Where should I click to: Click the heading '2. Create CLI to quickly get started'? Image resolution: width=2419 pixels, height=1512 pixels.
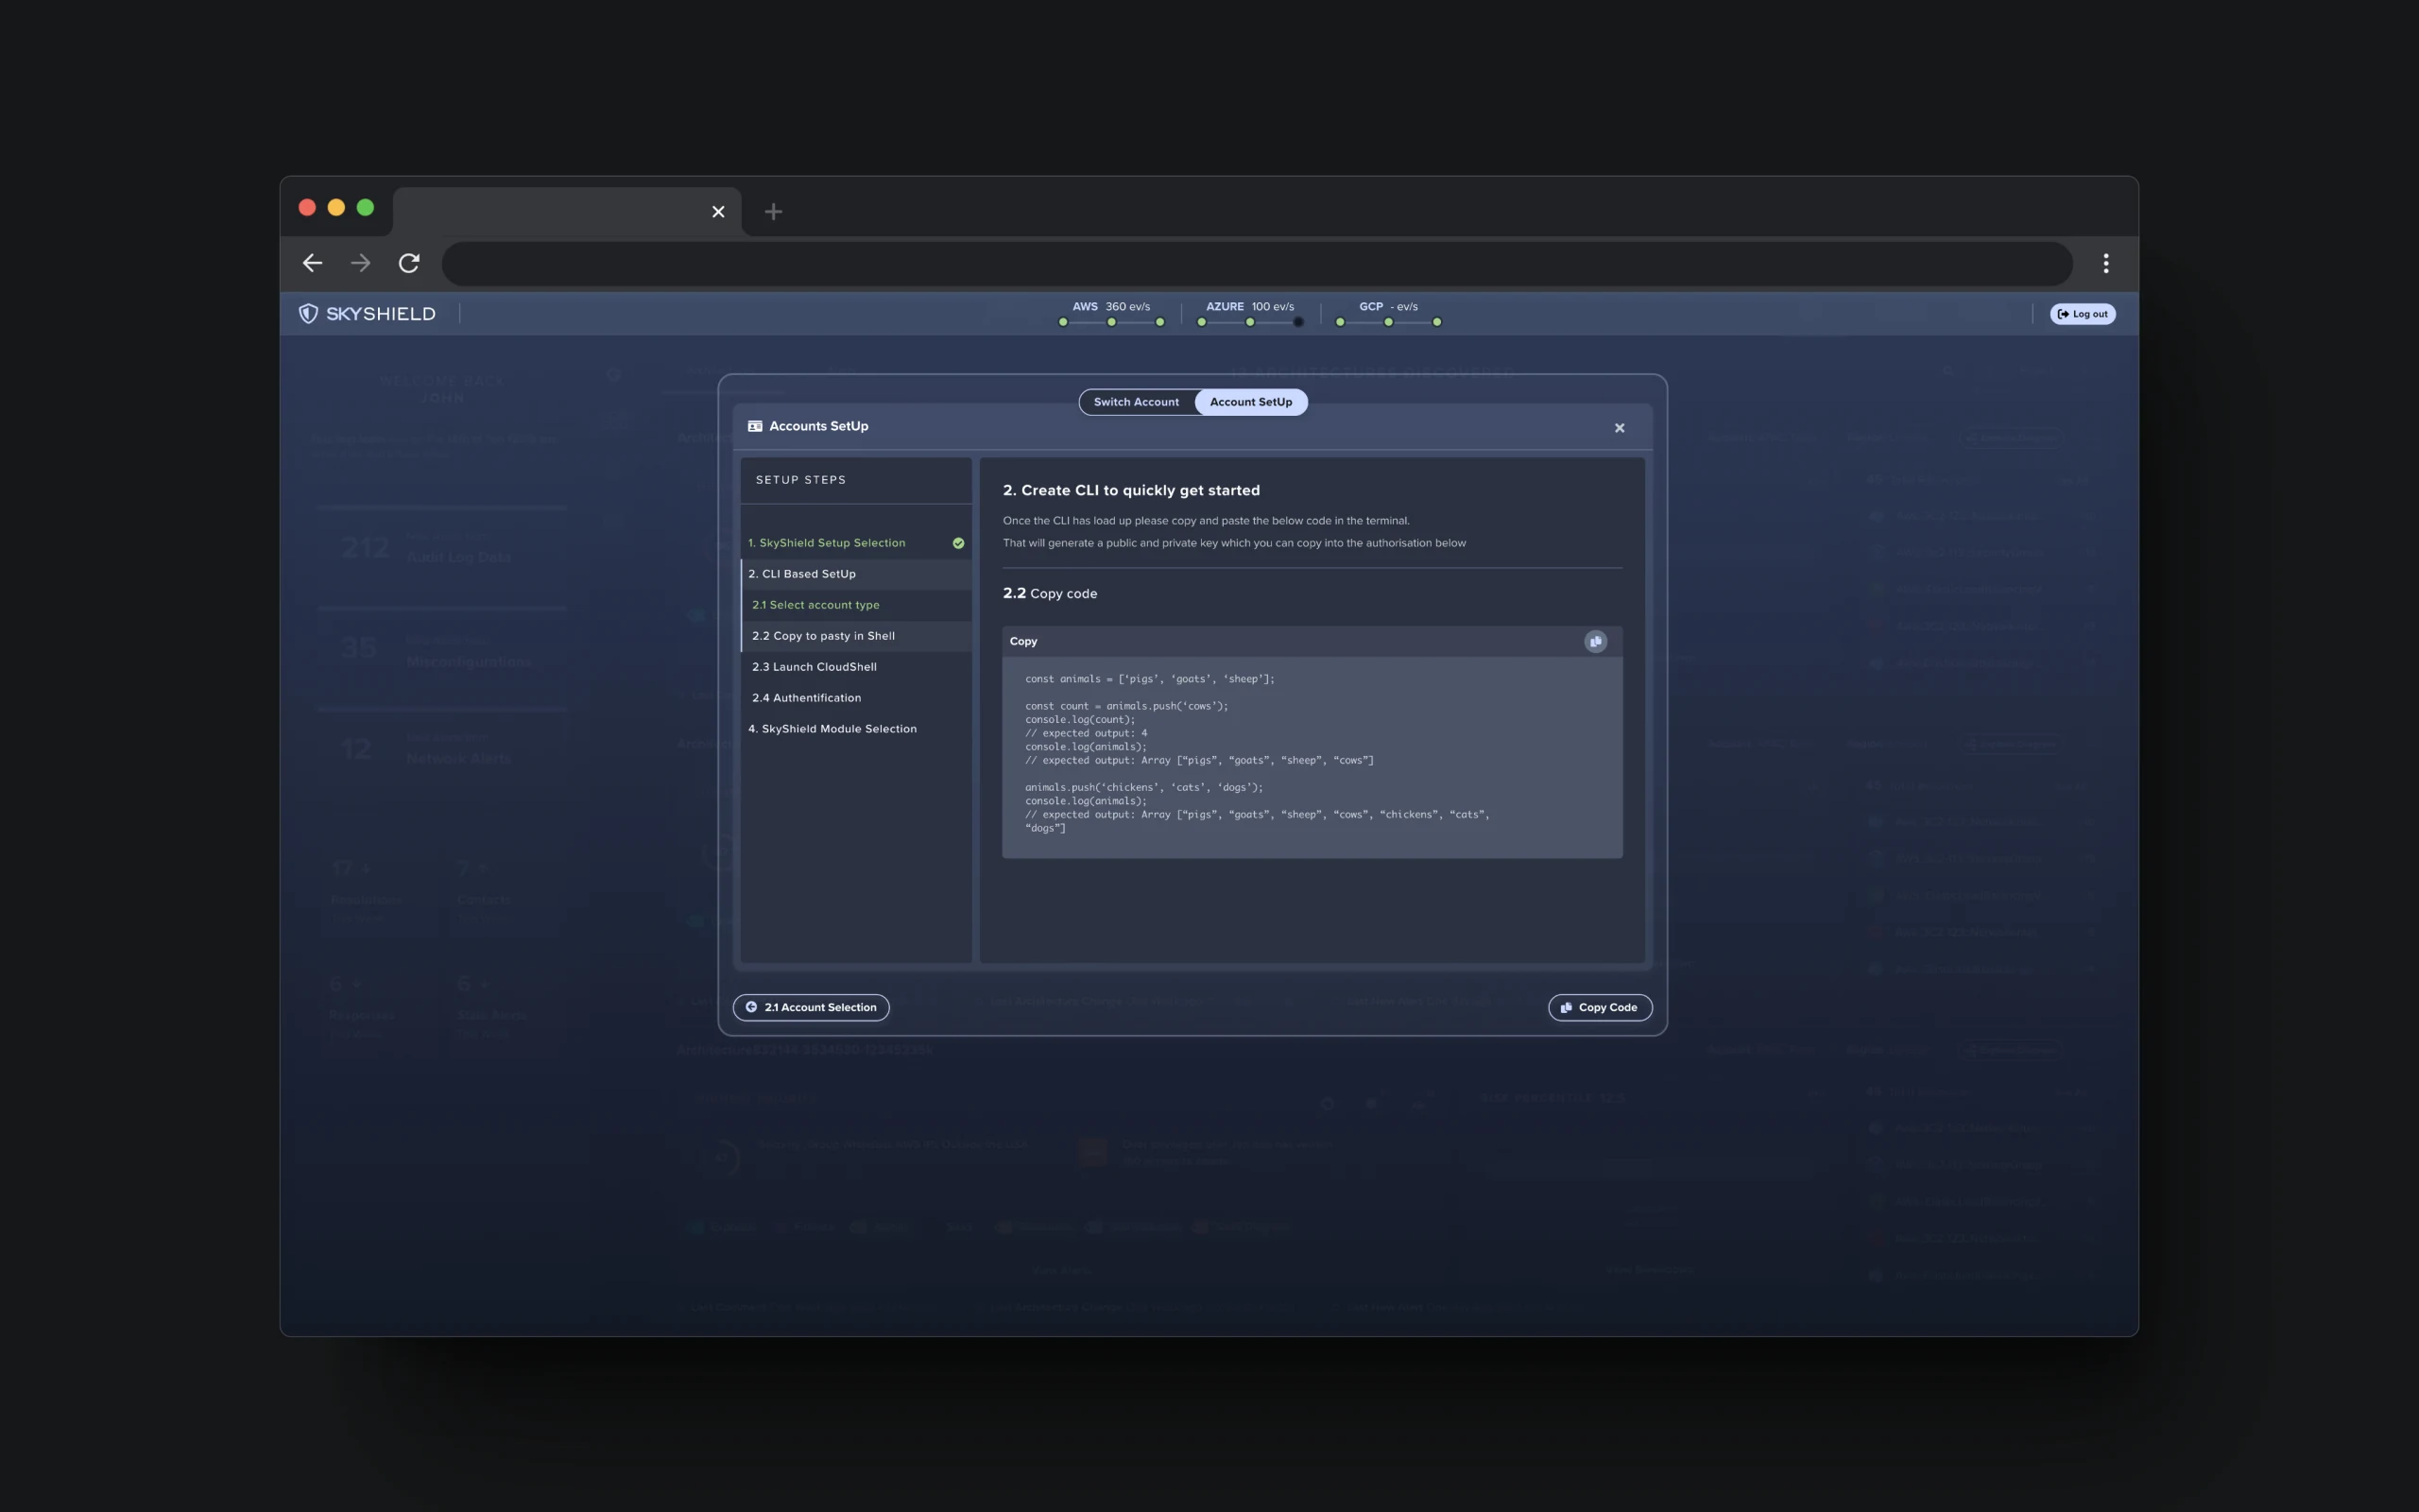tap(1130, 490)
